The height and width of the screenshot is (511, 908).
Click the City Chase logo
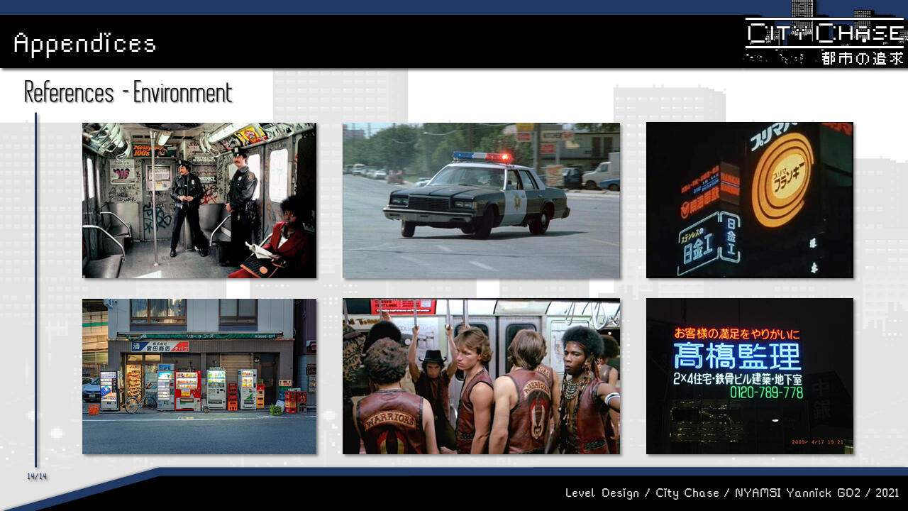point(825,33)
